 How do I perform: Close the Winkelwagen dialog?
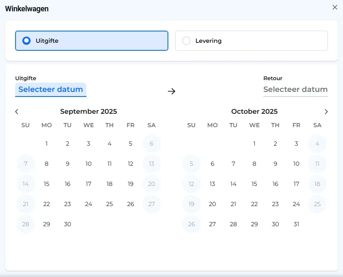335,7
